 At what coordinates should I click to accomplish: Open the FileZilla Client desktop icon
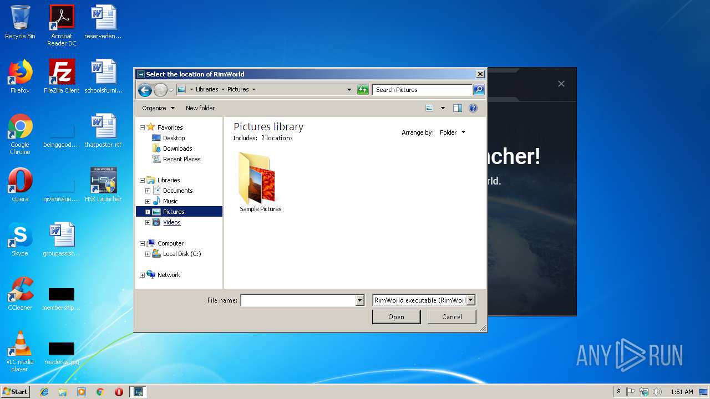coord(62,76)
